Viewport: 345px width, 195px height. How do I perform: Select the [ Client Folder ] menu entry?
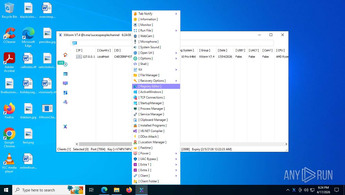point(156,181)
